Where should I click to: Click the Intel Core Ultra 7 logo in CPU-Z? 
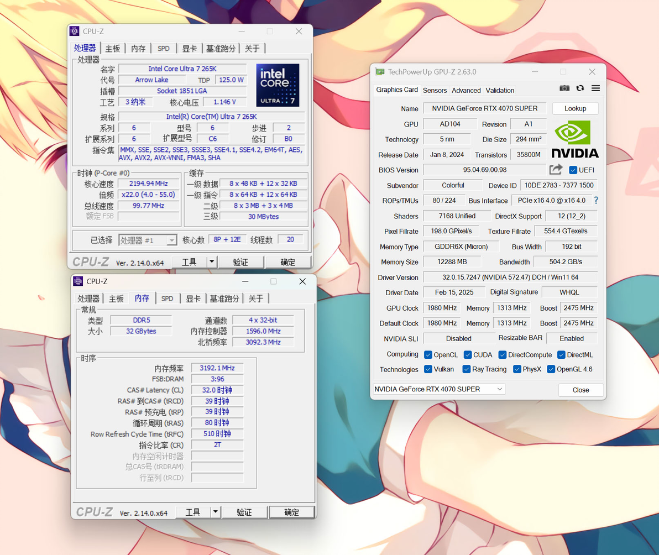coord(278,85)
